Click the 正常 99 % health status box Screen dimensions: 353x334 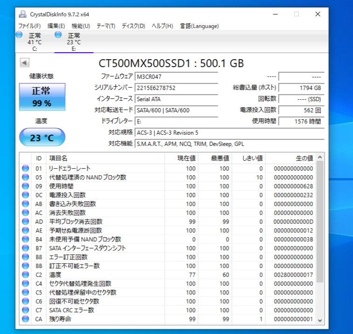click(42, 97)
